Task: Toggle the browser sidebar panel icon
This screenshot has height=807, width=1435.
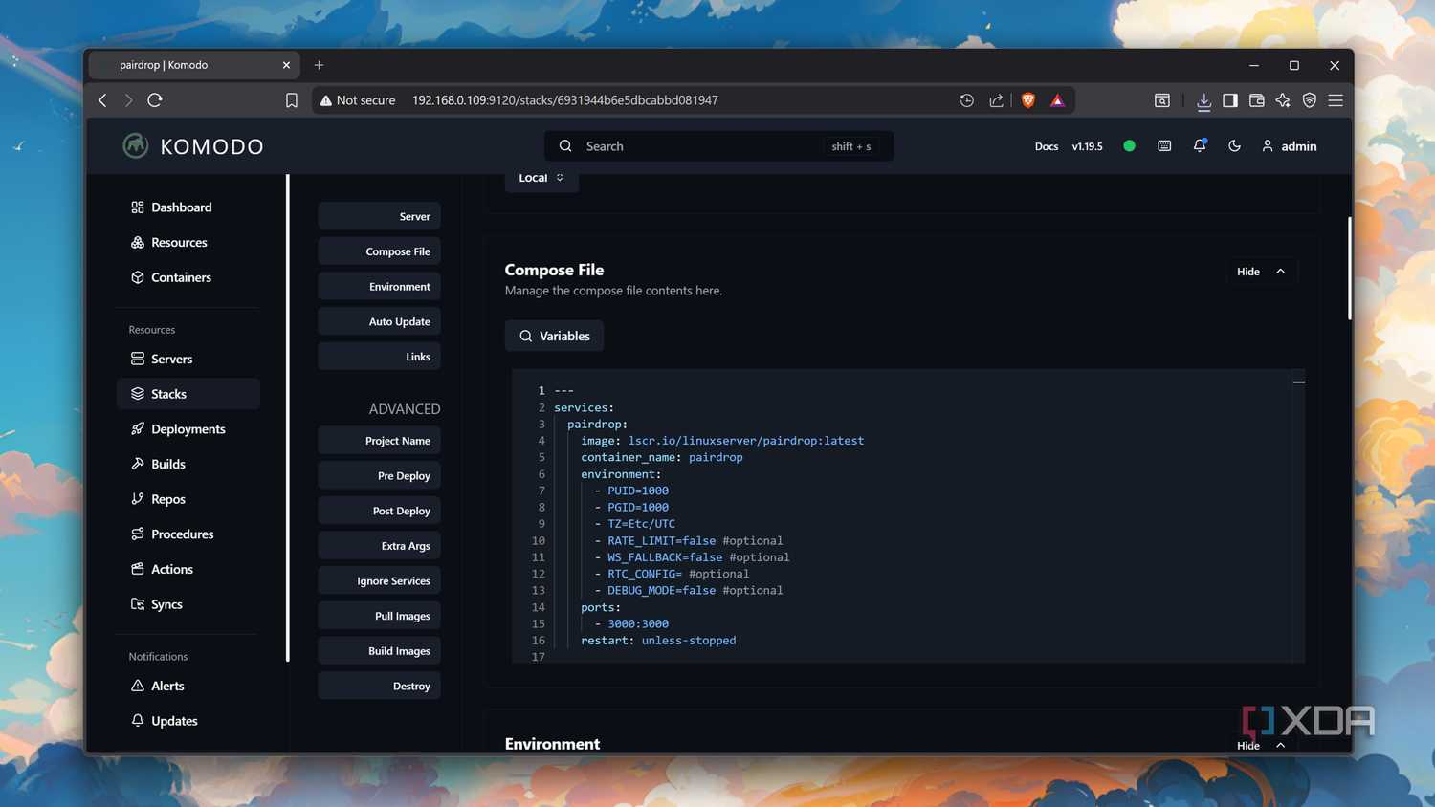Action: (x=1230, y=100)
